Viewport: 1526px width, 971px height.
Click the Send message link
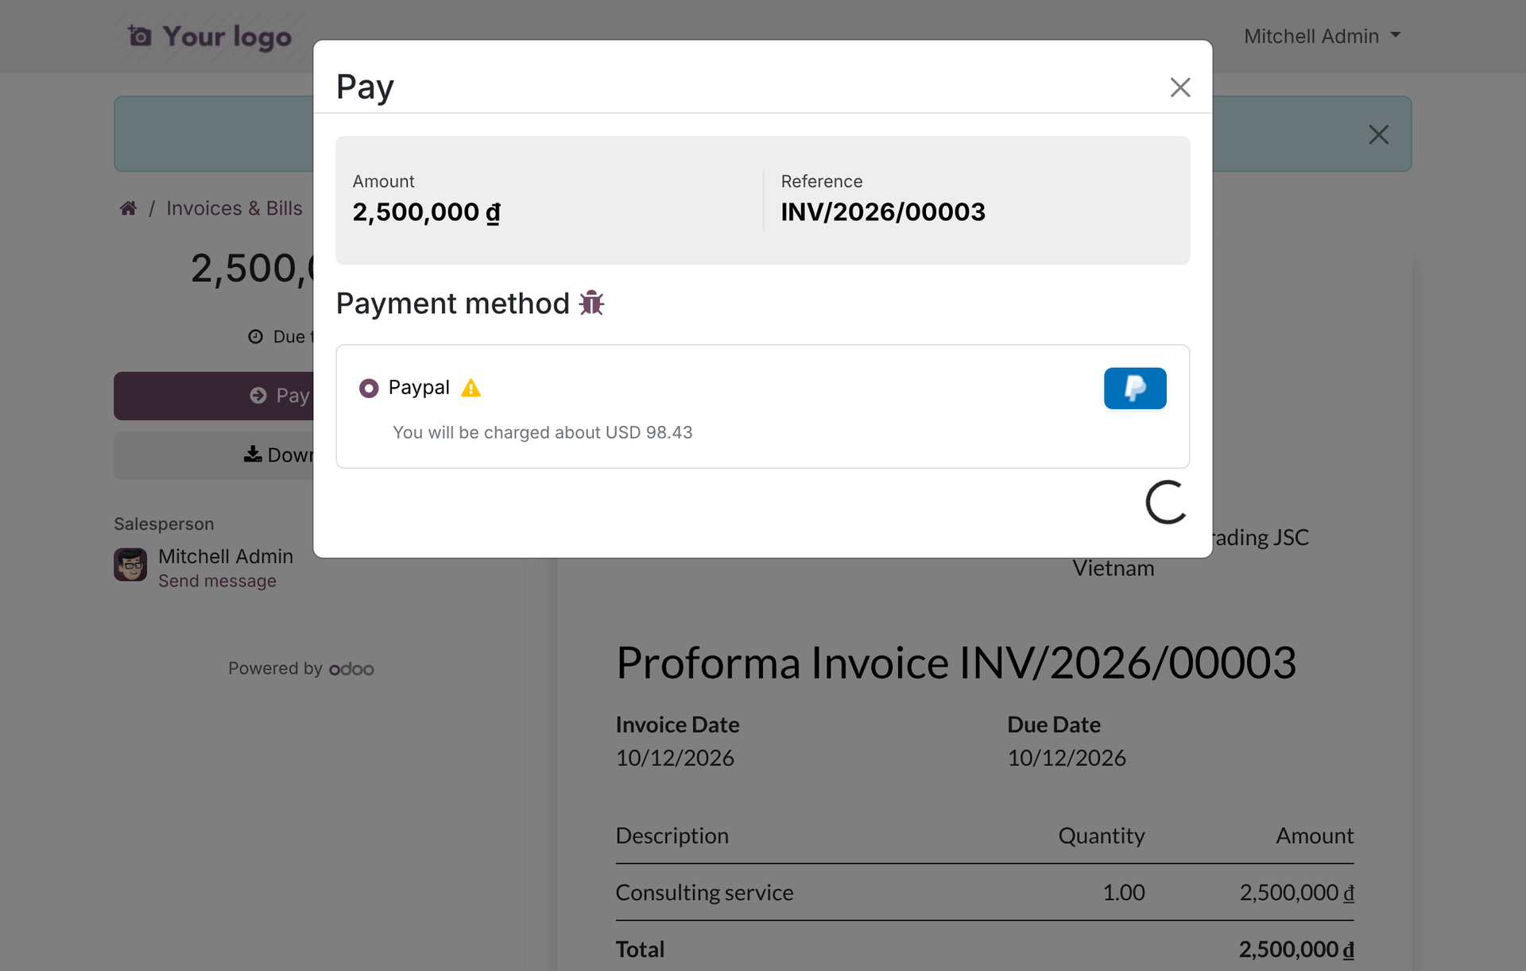click(217, 581)
